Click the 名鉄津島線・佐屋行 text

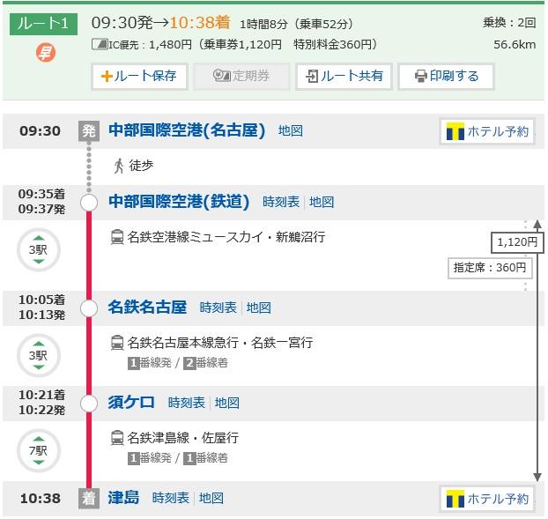coord(182,438)
